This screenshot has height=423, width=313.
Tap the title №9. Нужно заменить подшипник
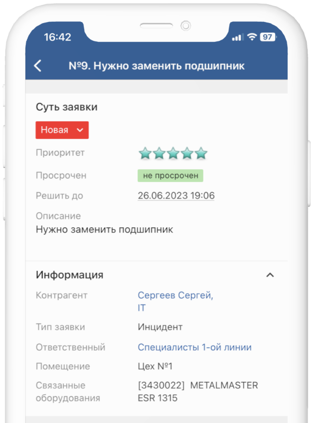pyautogui.click(x=156, y=66)
